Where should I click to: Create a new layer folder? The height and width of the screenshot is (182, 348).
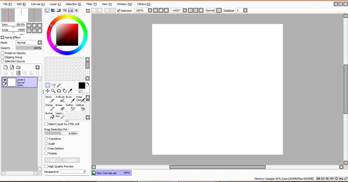click(18, 67)
